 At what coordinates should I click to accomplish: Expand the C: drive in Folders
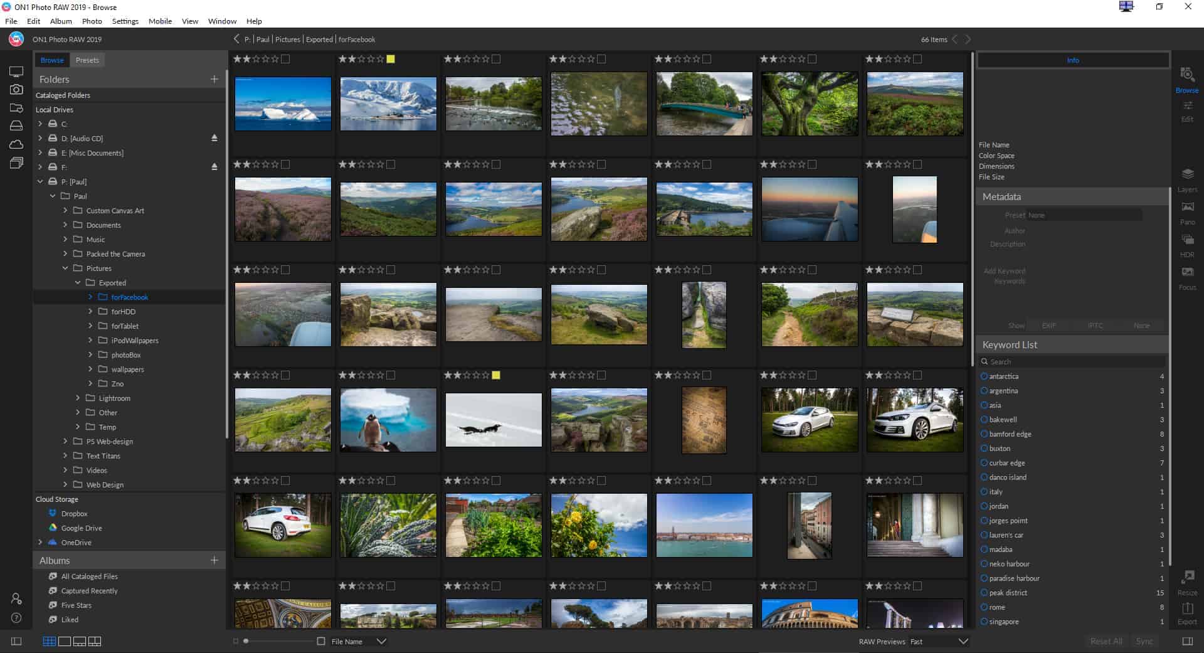40,124
